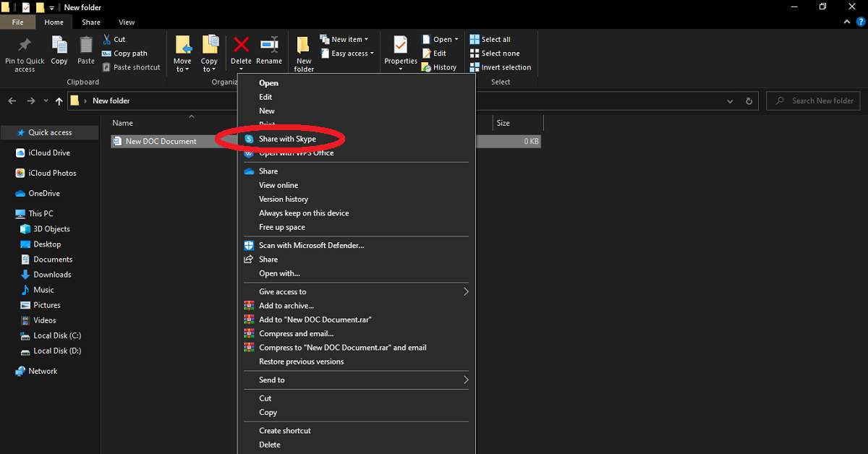Click Invert selection button
The width and height of the screenshot is (868, 454).
tap(506, 67)
